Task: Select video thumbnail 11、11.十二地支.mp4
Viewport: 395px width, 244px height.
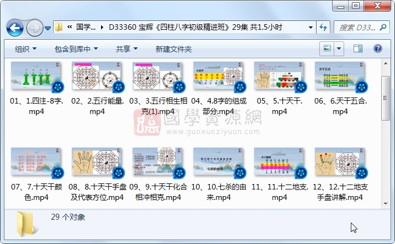Action: 280,162
